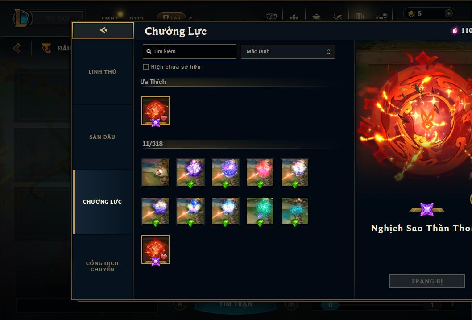
Task: Choose the default boom thumbnail without a gem
Action: [156, 173]
